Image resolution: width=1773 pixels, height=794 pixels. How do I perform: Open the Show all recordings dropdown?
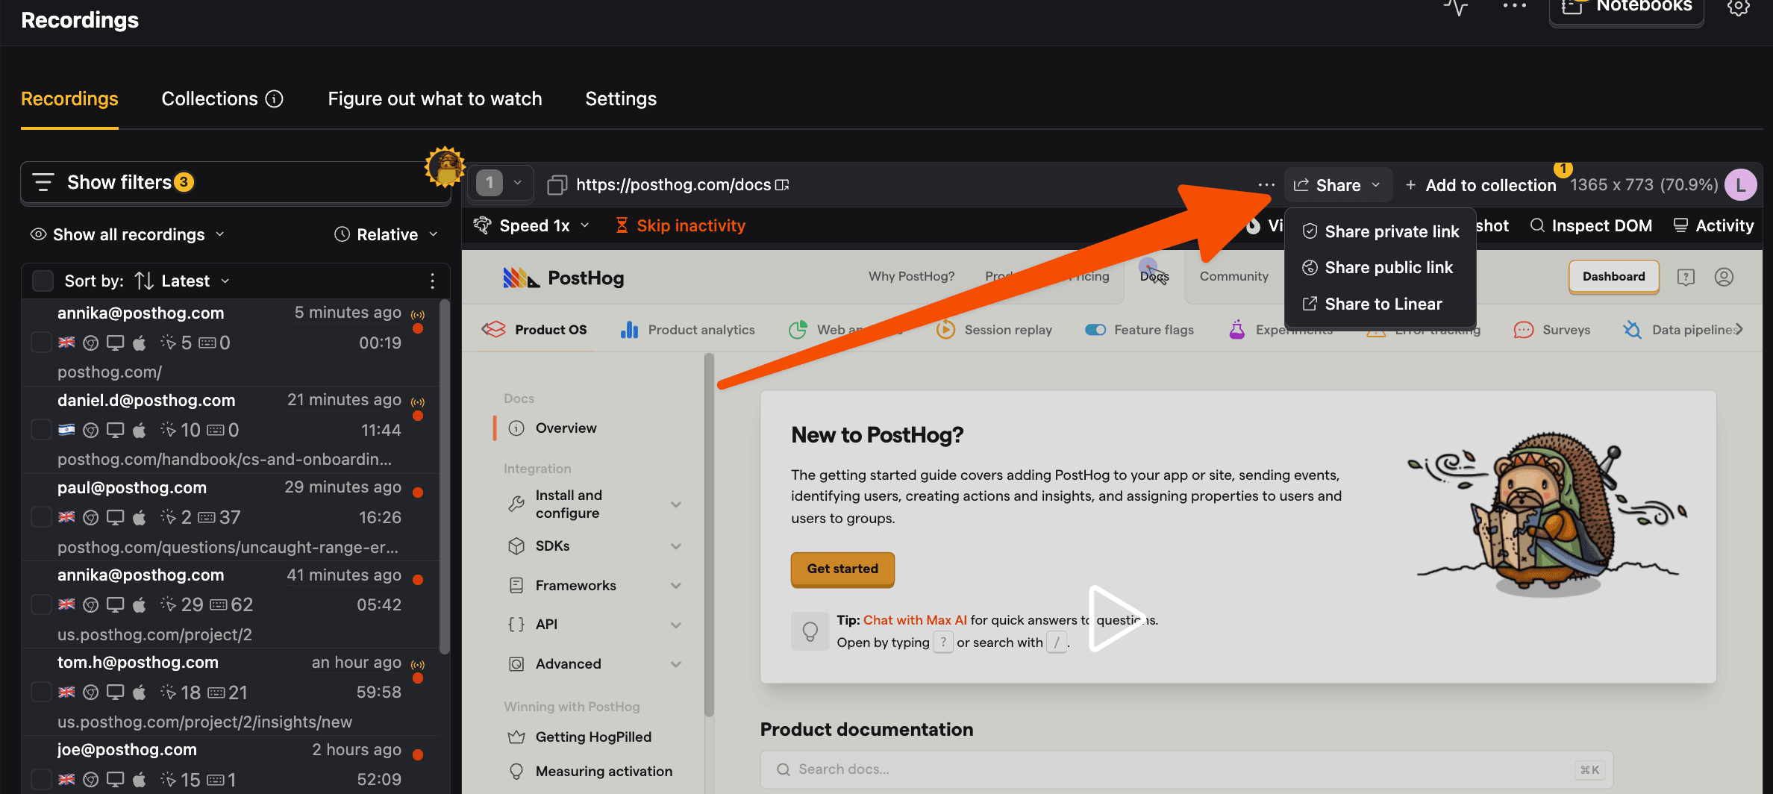pos(127,234)
